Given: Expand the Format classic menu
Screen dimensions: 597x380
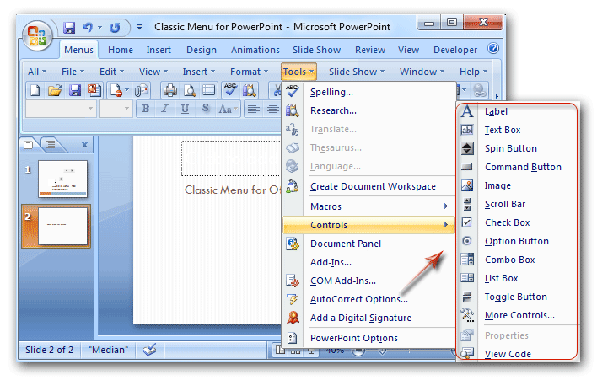Looking at the screenshot, I should (x=249, y=72).
